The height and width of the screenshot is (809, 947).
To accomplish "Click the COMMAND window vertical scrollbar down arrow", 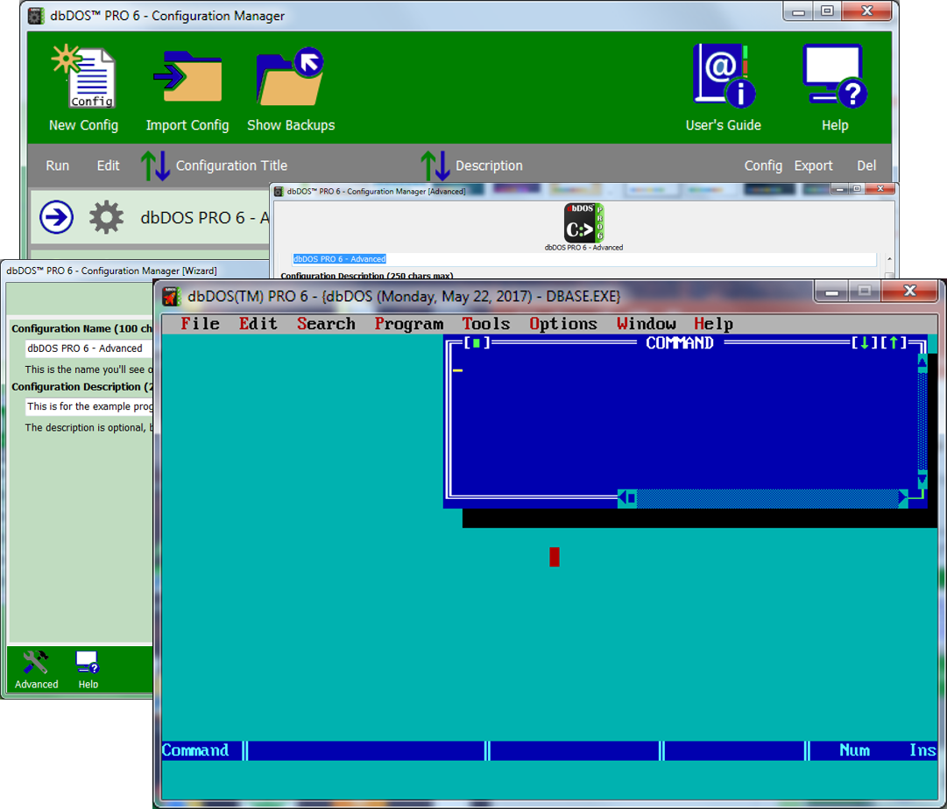I will coord(922,480).
